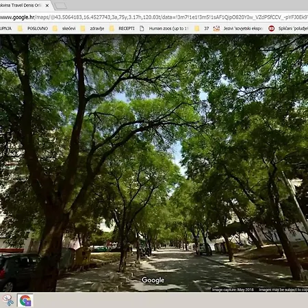The image size is (308, 308).
Task: Focus the google.hr maps address bar
Action: [x=154, y=17]
